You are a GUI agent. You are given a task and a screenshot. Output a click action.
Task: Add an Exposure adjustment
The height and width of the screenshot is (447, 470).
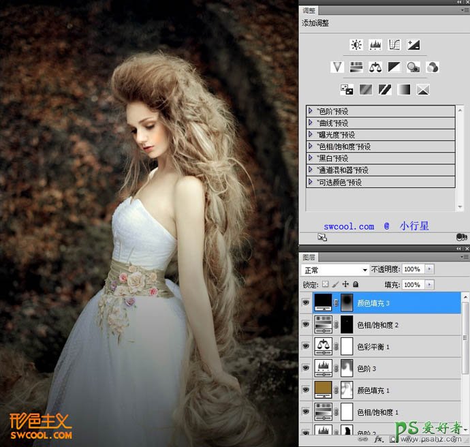point(413,45)
